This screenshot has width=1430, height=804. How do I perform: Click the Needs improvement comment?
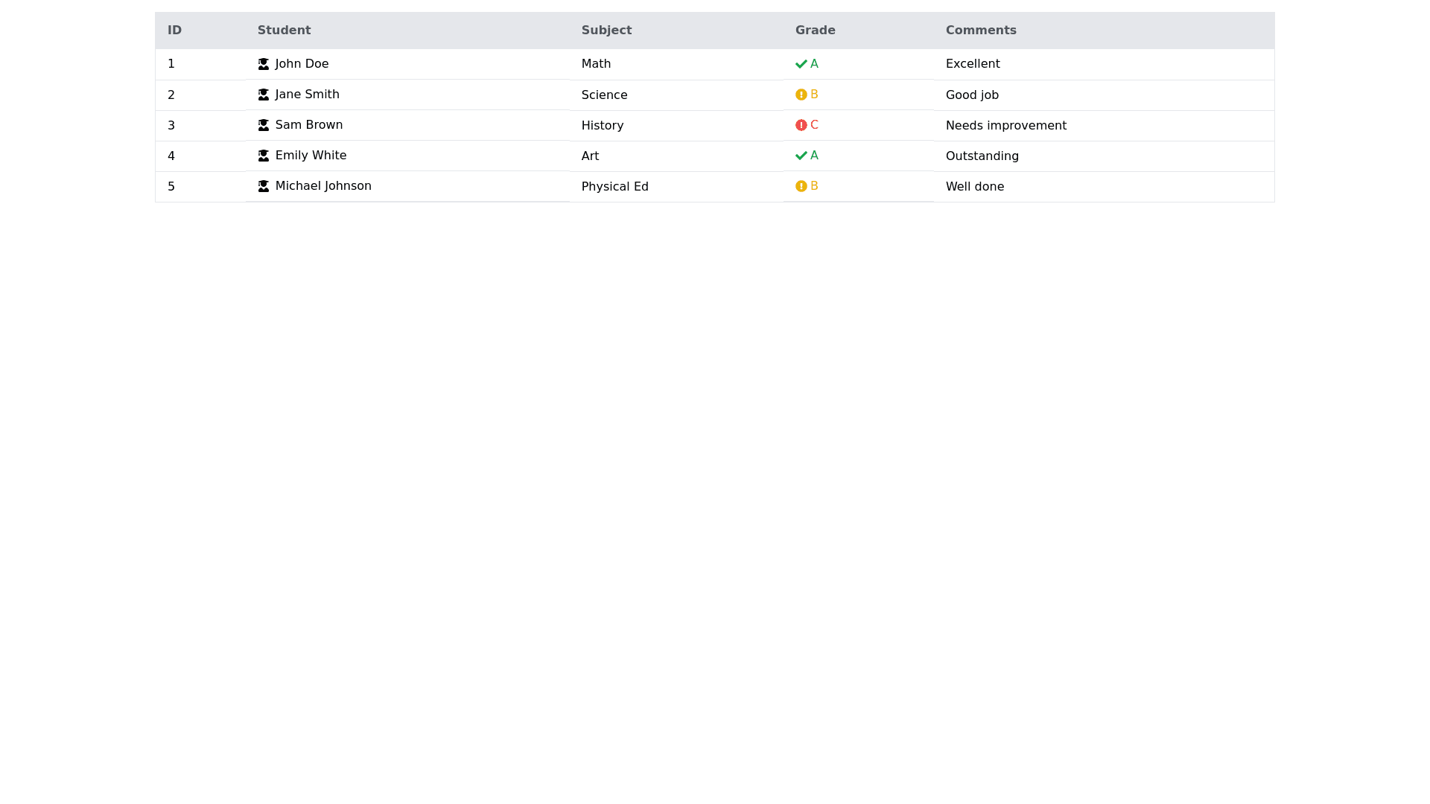tap(1005, 126)
